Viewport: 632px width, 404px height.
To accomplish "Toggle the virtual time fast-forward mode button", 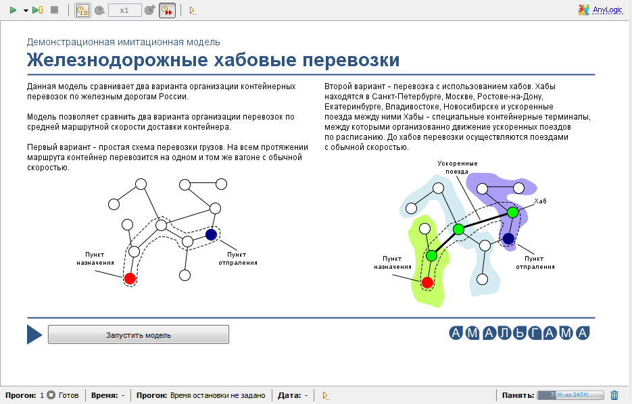I will pos(167,11).
